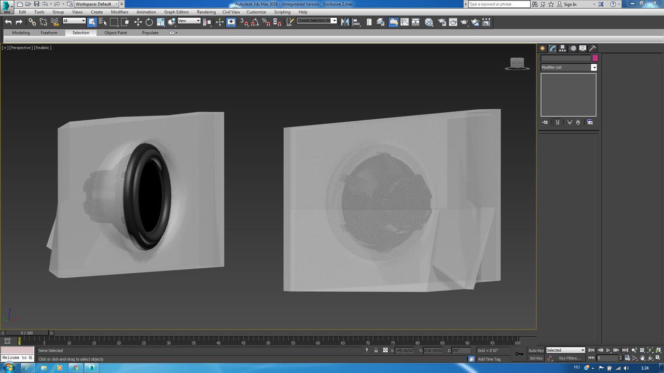664x373 pixels.
Task: Click the pink object color swatch
Action: 595,58
